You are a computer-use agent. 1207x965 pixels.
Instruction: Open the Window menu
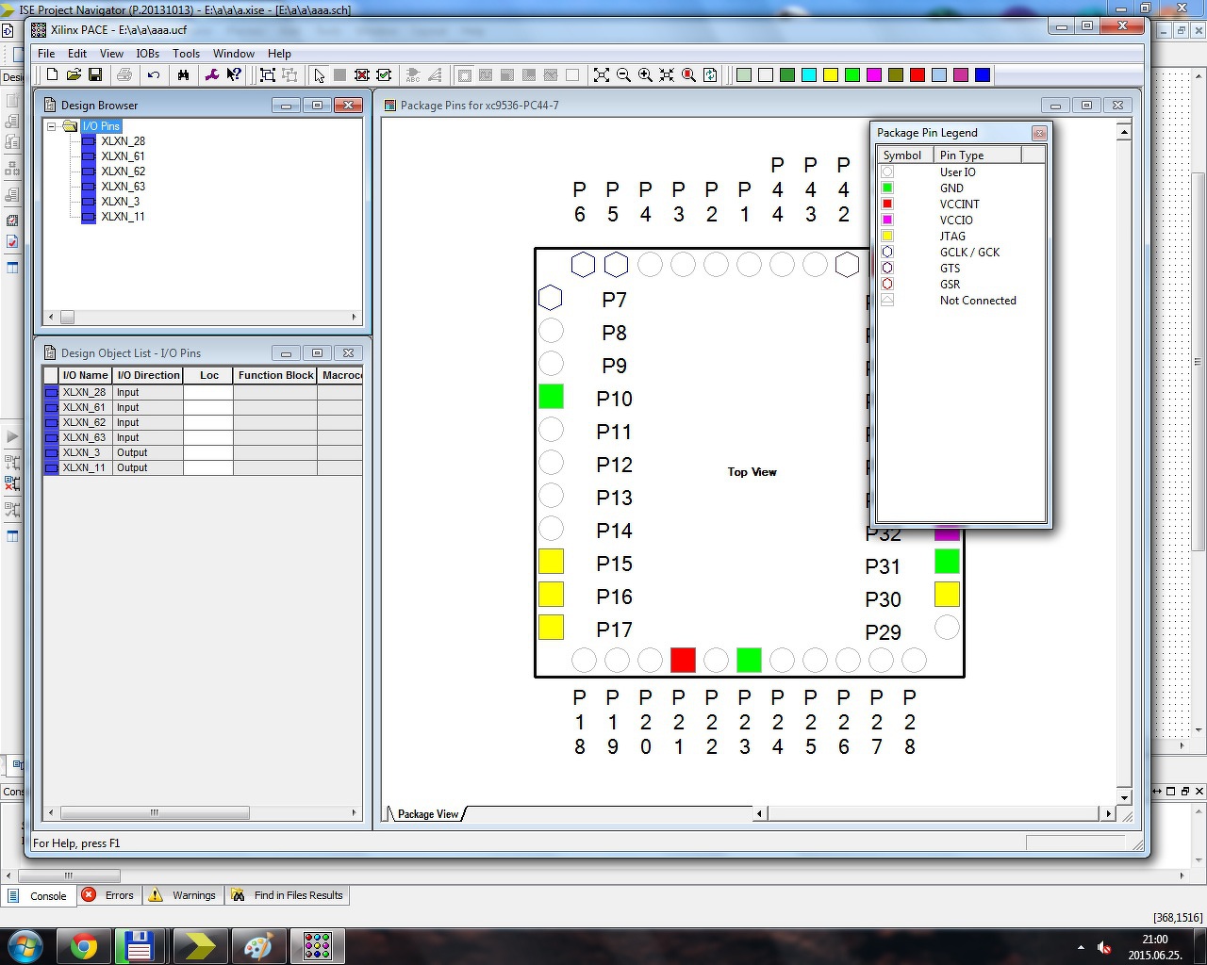(x=234, y=54)
